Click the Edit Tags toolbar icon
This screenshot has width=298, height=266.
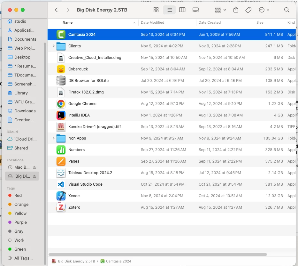248,10
